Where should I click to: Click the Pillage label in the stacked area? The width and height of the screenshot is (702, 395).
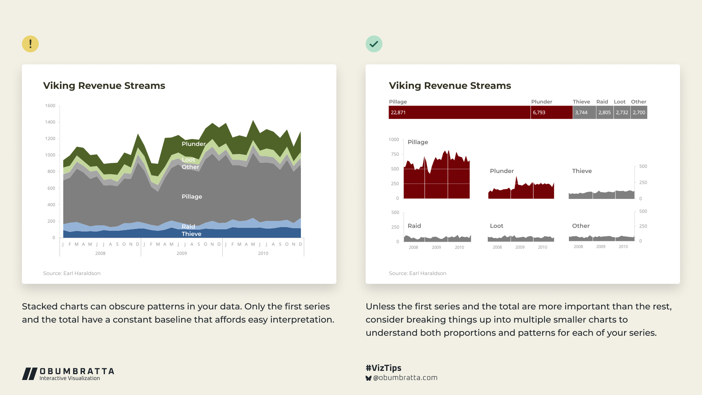pos(192,197)
